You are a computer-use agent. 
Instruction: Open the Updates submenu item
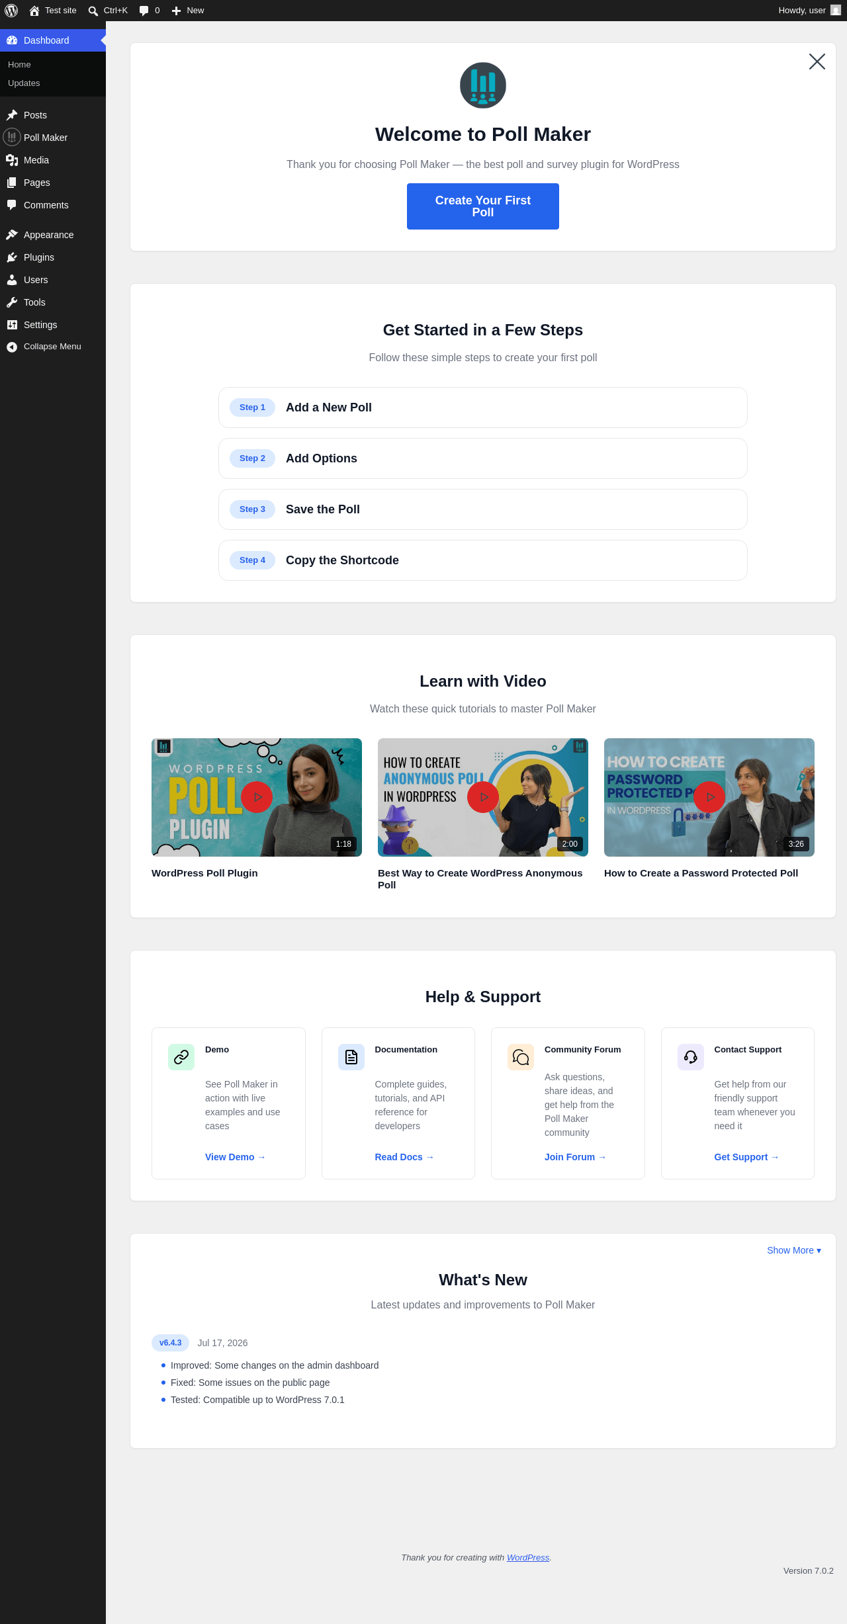pos(24,83)
